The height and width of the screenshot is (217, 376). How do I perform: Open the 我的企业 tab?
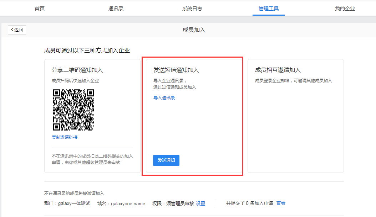click(x=345, y=8)
